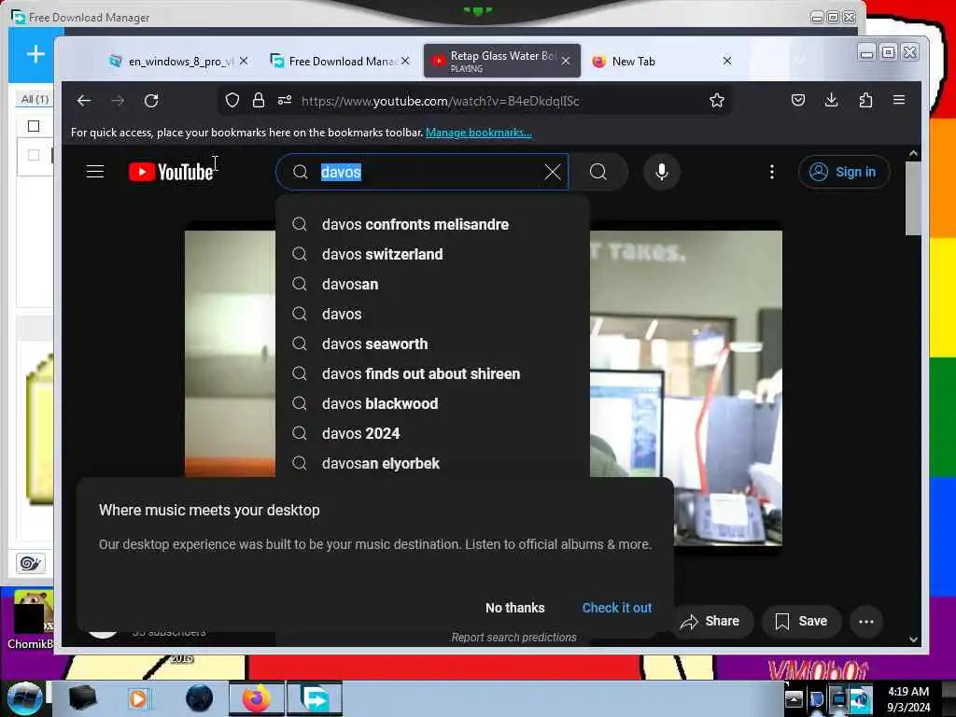Open the extensions puzzle icon

pos(865,100)
